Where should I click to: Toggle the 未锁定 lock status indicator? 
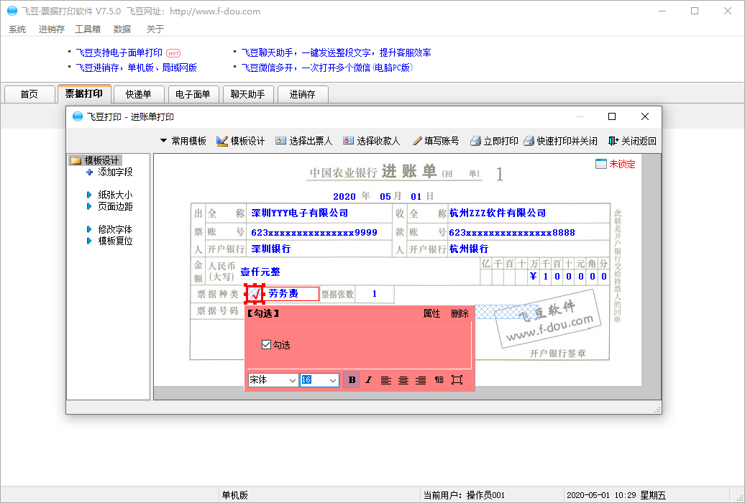pyautogui.click(x=616, y=164)
